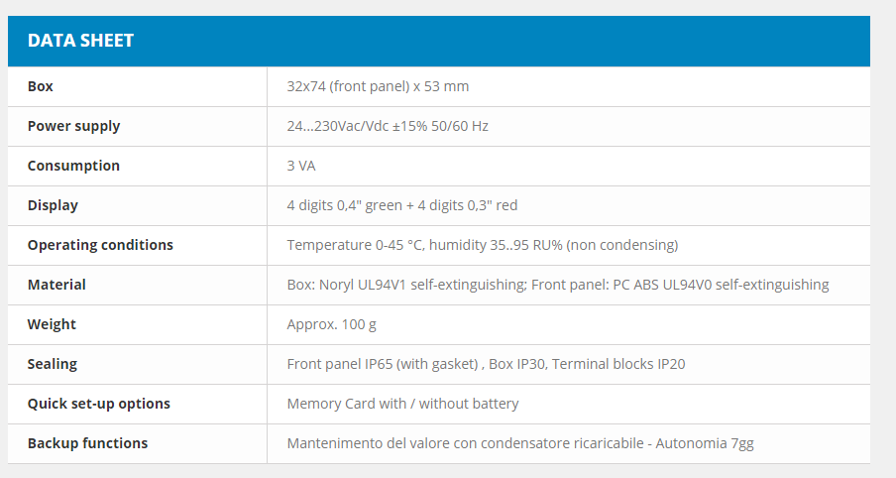This screenshot has height=478, width=896.
Task: Click the 24...230Vac/Vdc power supply value
Action: [388, 126]
